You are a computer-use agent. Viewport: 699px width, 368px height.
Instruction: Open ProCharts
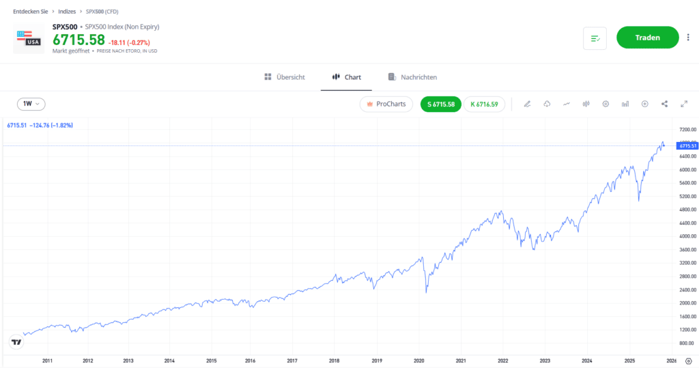(387, 104)
